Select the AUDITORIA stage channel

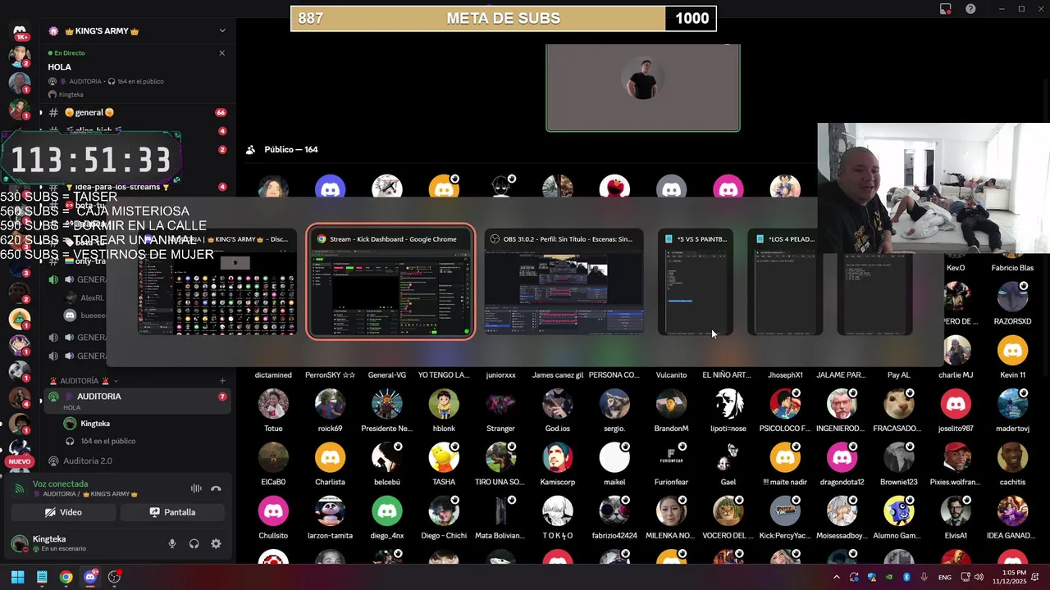[x=136, y=397]
